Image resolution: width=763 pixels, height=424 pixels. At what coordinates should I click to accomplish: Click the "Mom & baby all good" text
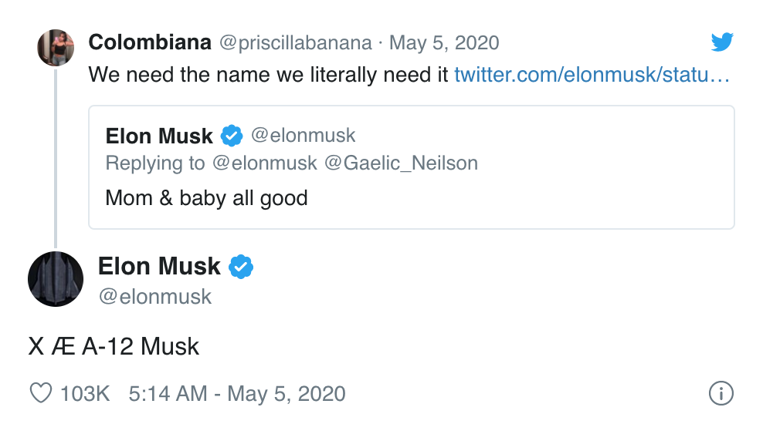tap(206, 198)
